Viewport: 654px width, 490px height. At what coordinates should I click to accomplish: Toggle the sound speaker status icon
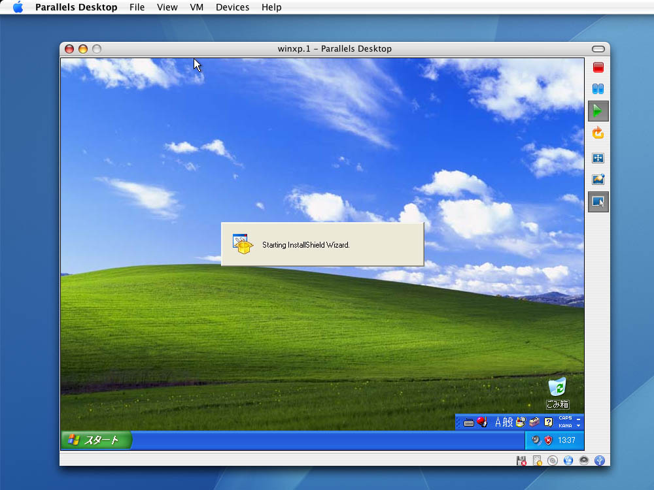click(584, 461)
